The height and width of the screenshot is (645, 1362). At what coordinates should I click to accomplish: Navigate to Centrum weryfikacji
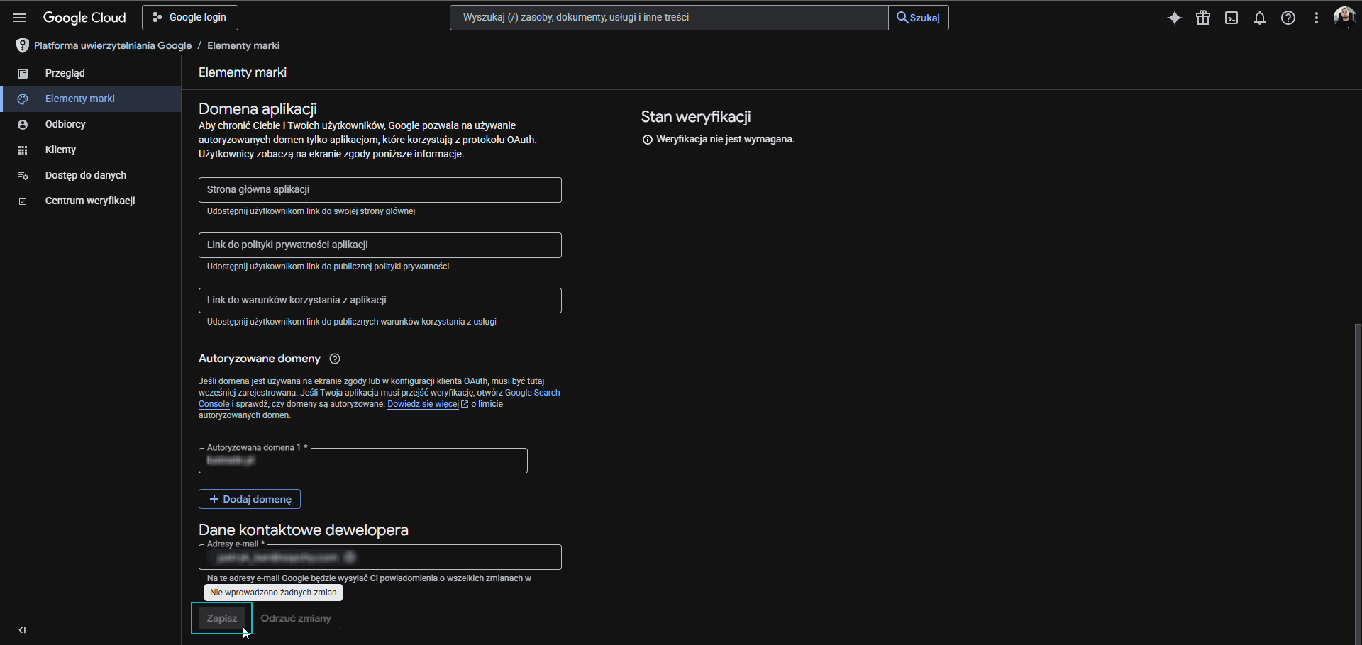[x=89, y=201]
